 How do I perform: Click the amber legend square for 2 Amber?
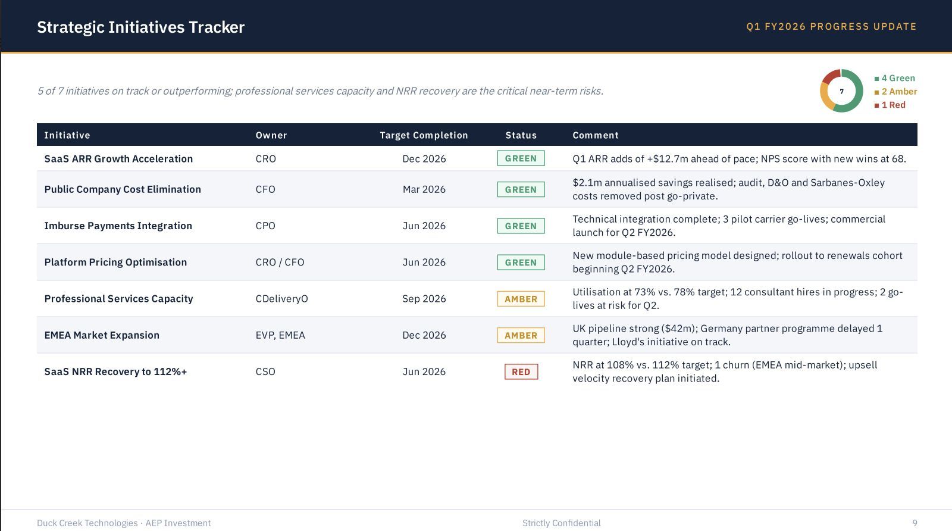tap(876, 92)
